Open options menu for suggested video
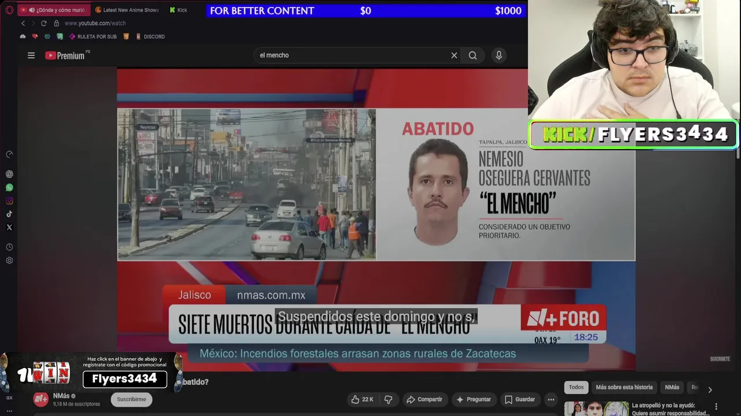Screen dimensions: 741x416 click(x=716, y=407)
